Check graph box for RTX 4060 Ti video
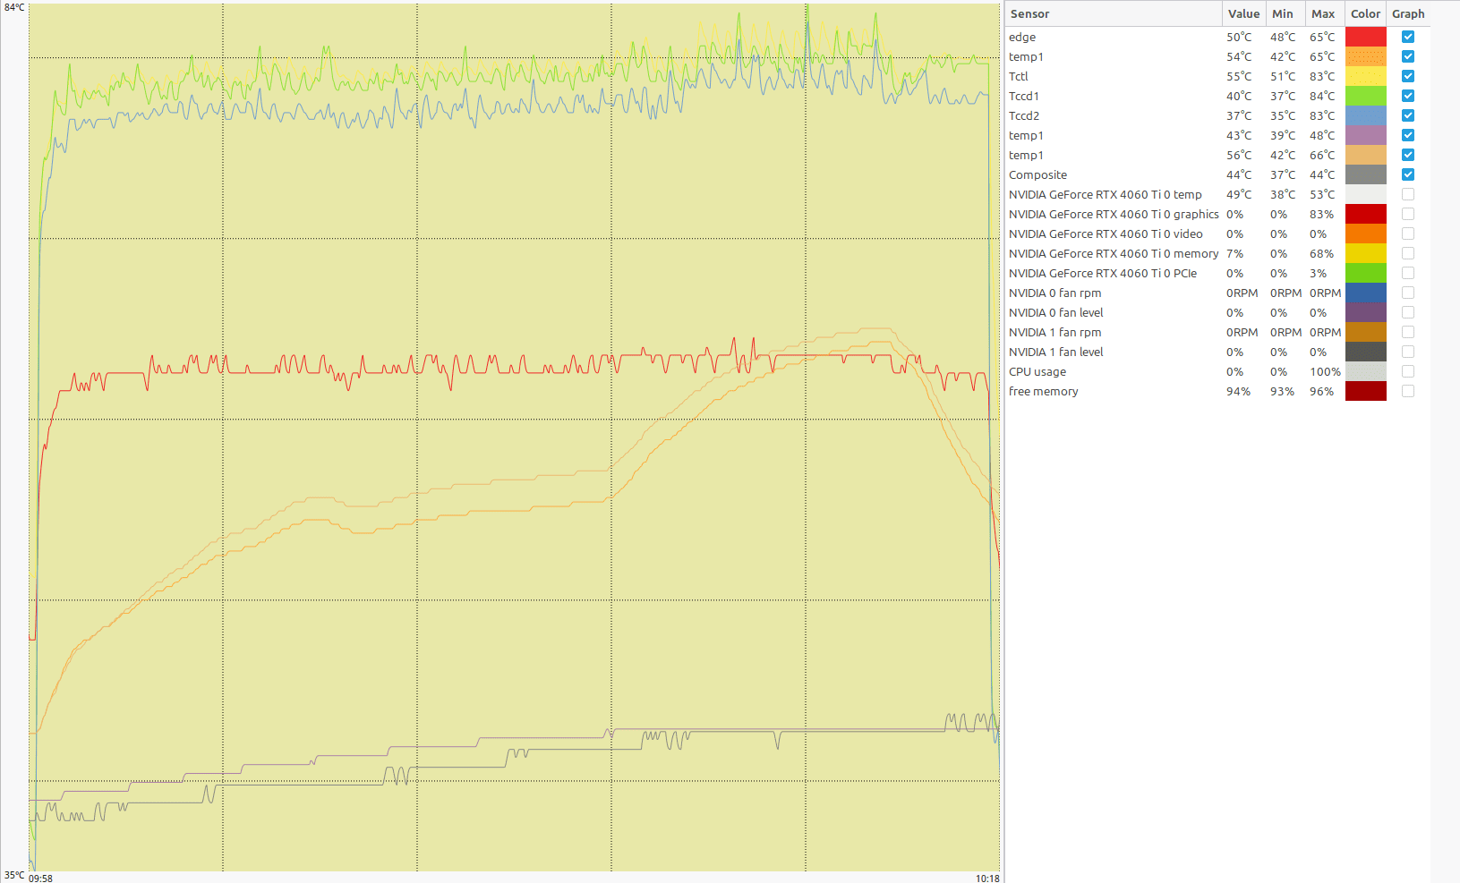1460x883 pixels. coord(1408,233)
